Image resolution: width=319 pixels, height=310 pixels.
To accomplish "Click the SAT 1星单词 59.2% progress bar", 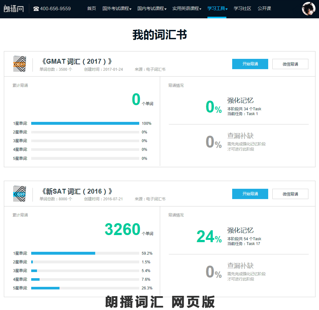I will pos(85,253).
